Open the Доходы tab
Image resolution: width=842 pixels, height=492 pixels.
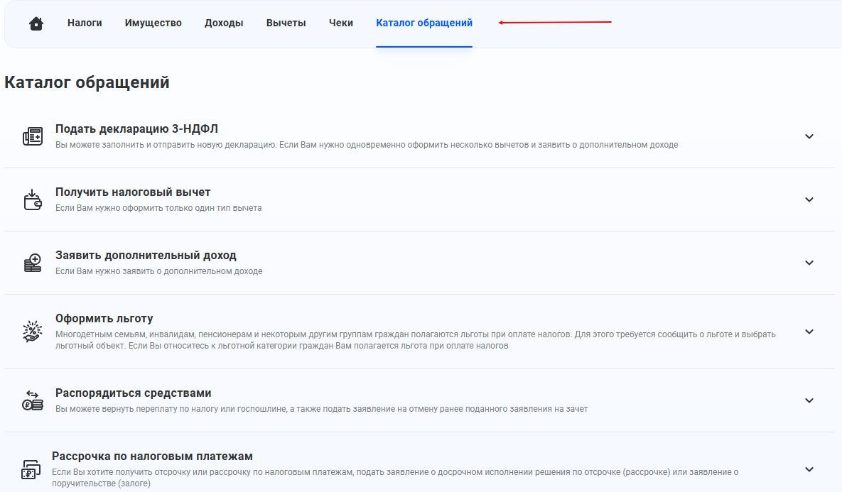(224, 23)
